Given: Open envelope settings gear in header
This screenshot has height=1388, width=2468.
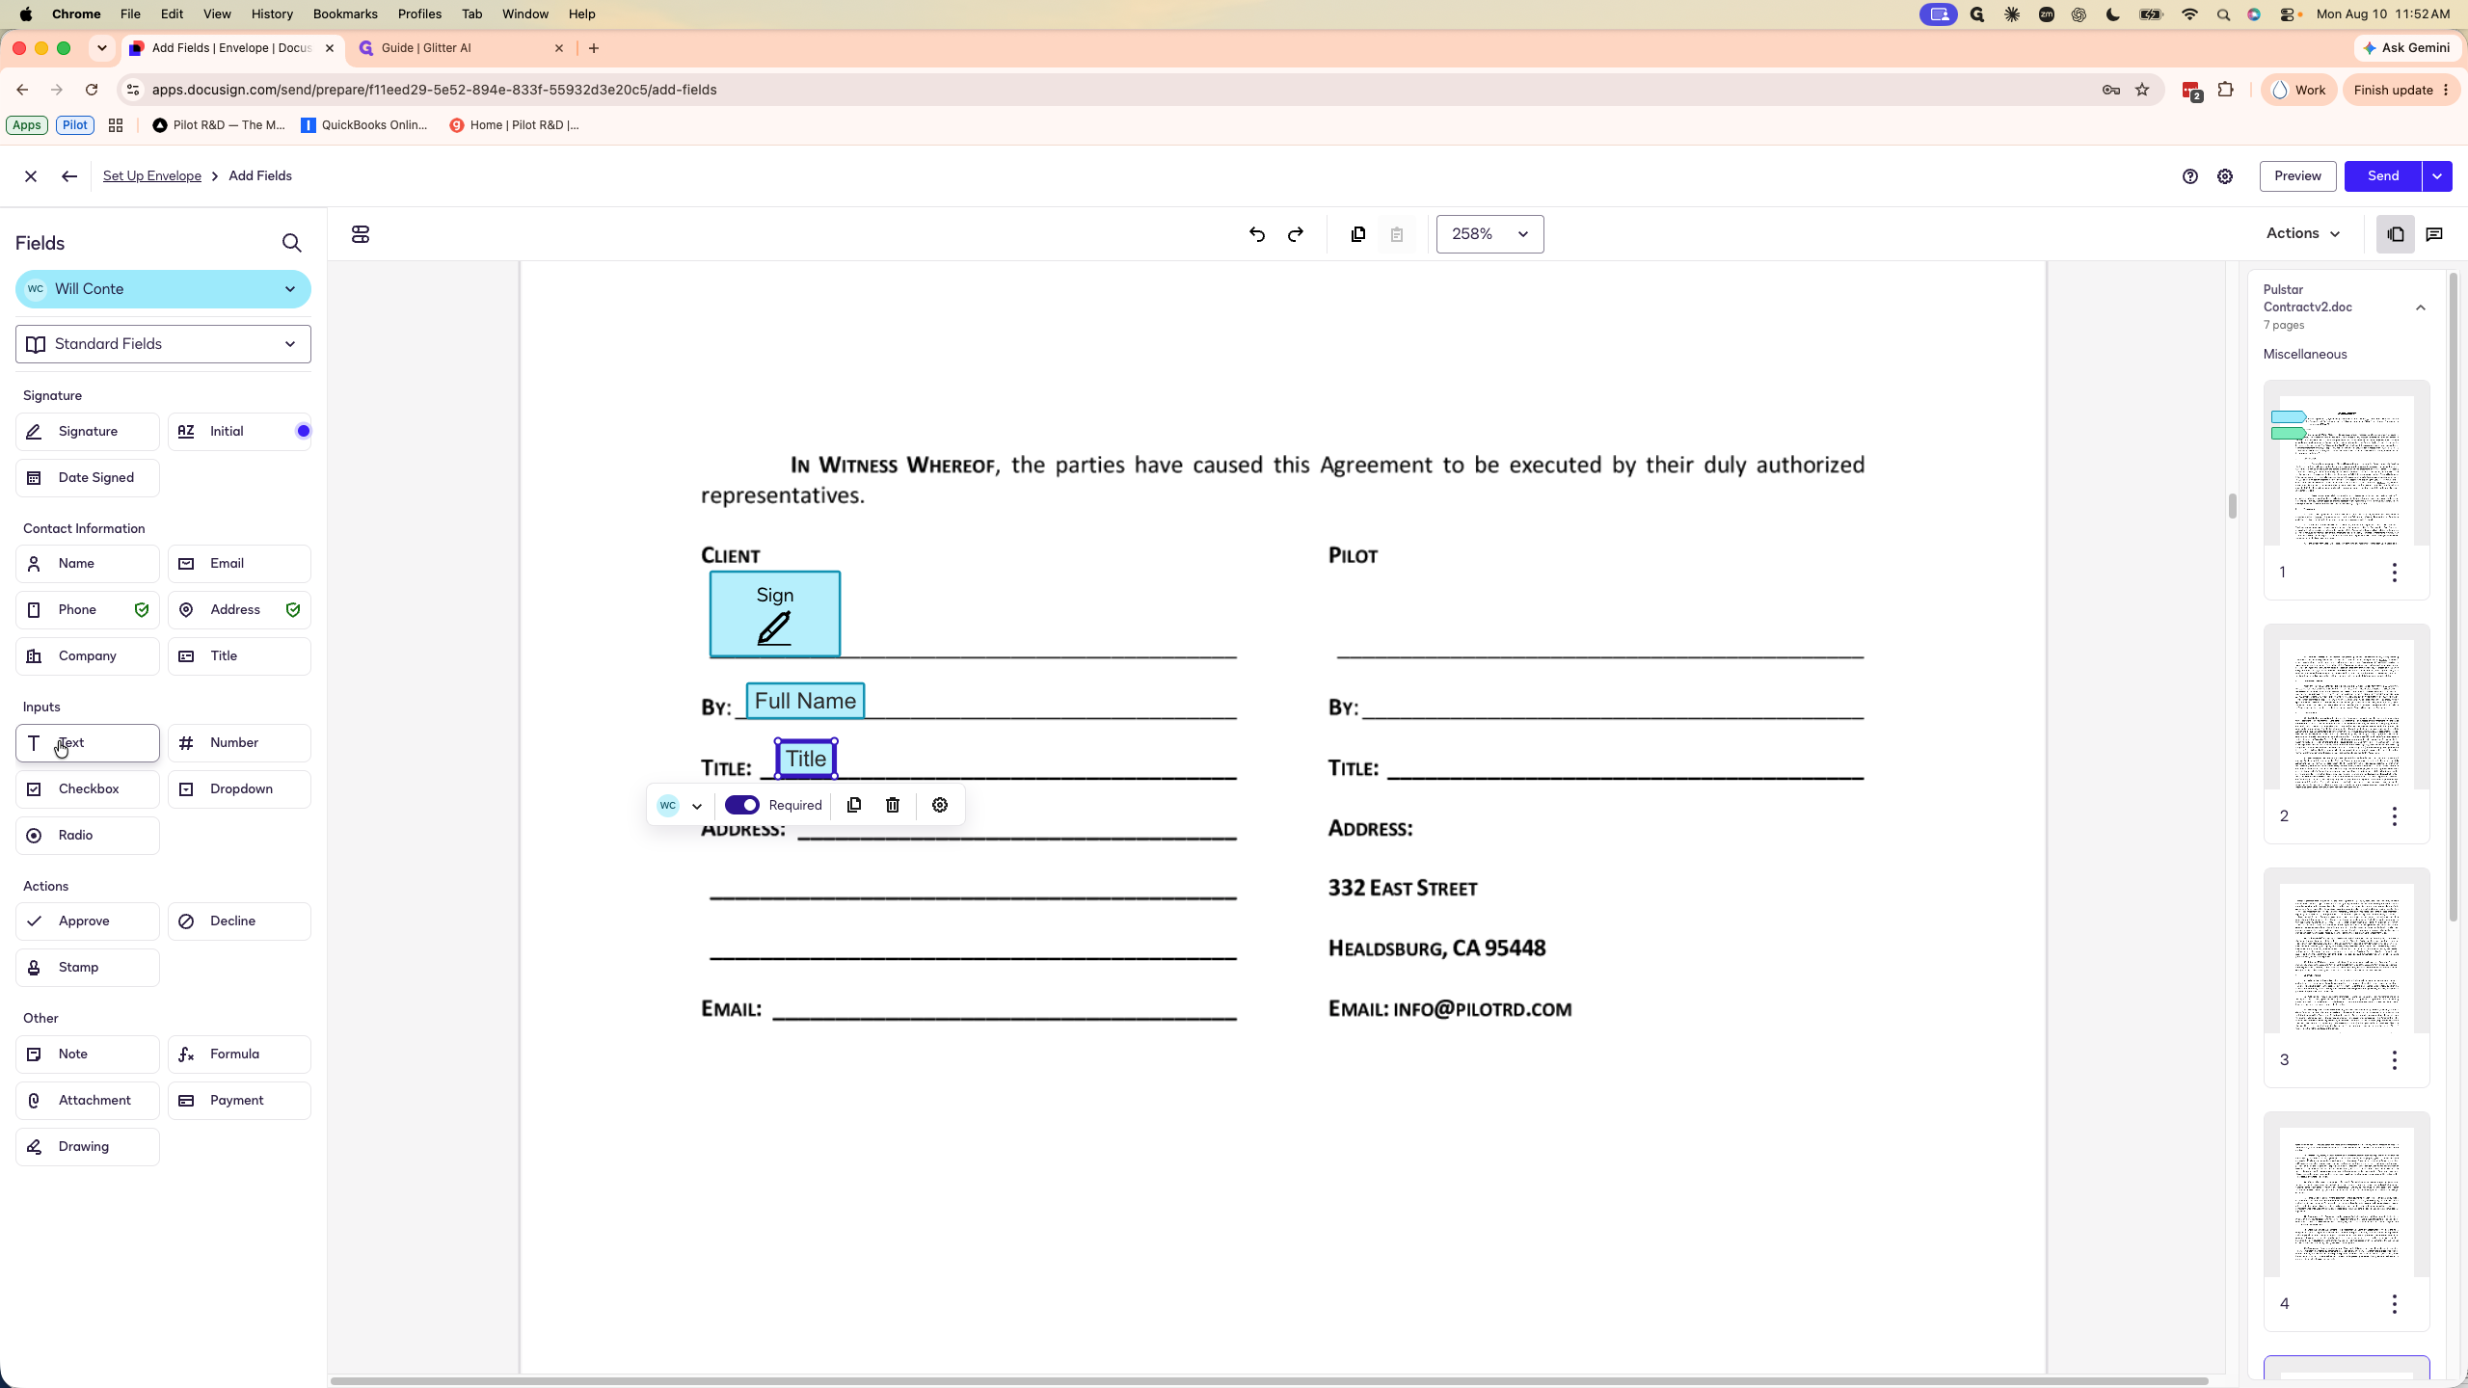Looking at the screenshot, I should coord(2225,176).
